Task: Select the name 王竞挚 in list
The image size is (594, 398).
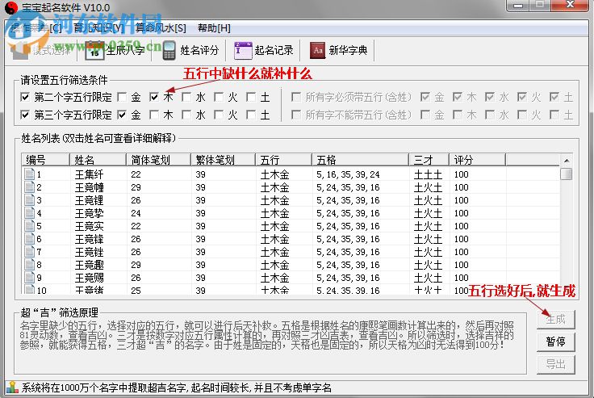Action: (89, 213)
